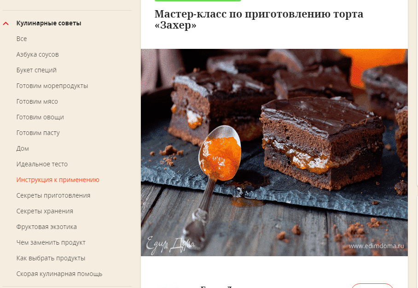Open the Дом category link
Viewport: 418px width, 288px height.
23,148
